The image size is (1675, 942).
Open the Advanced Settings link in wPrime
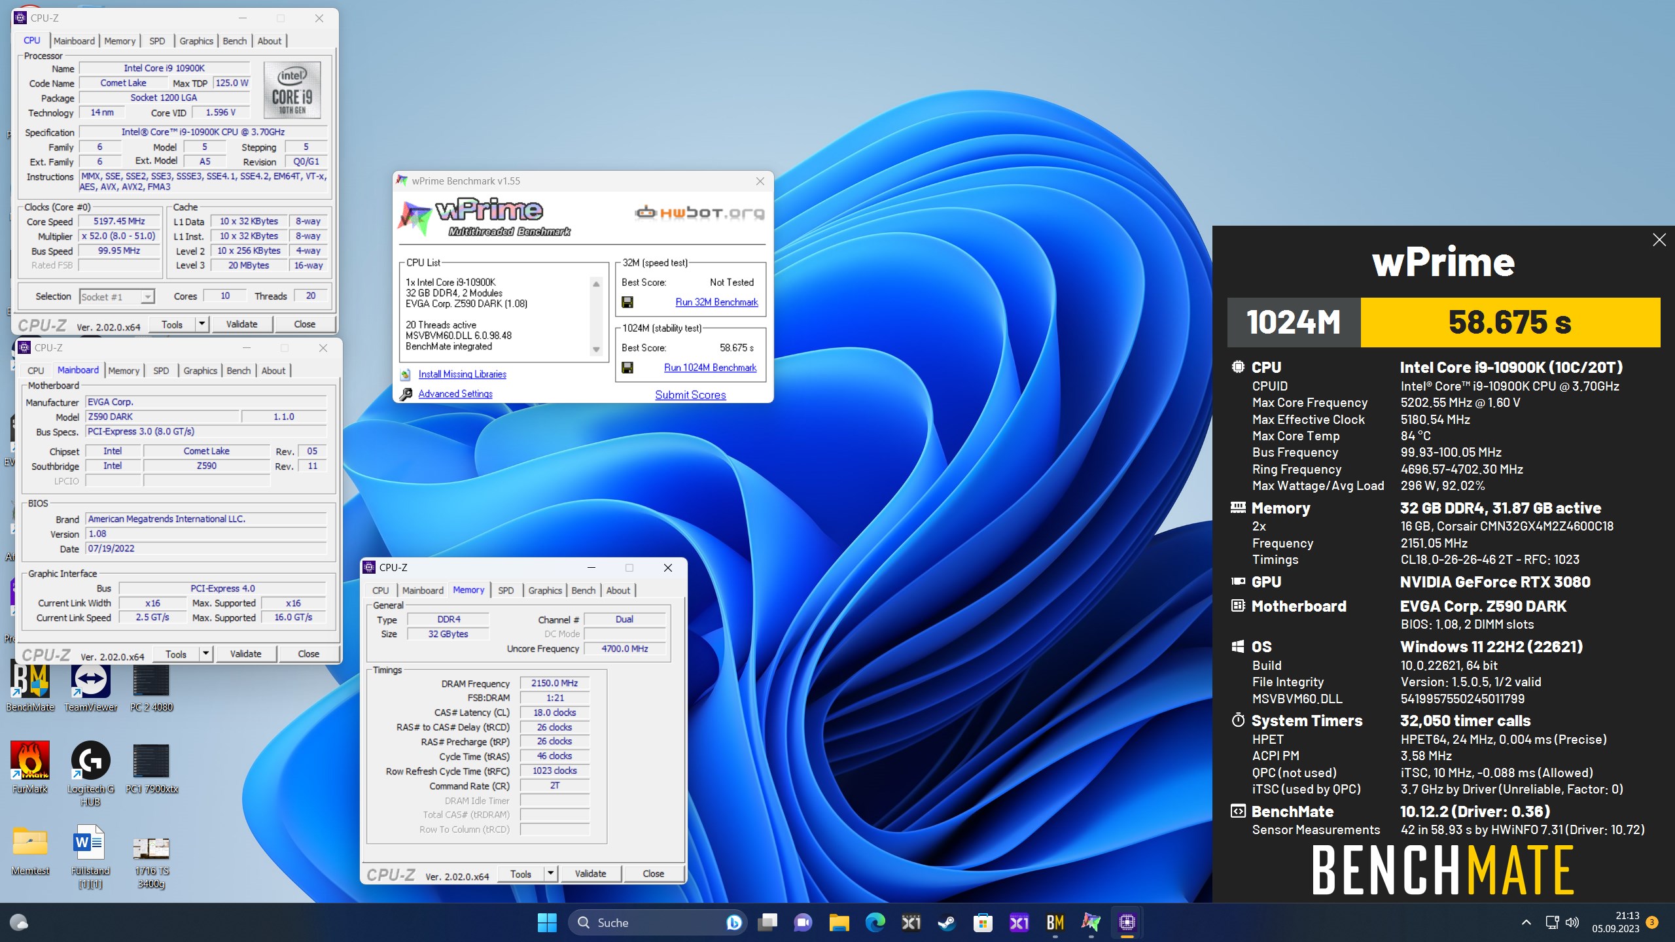(x=455, y=394)
